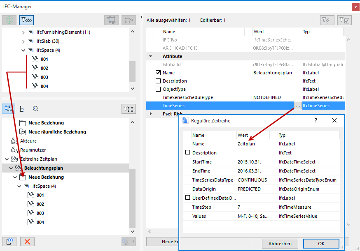Click the Zeitreihe Zeitplan clock icon
The width and height of the screenshot is (360, 251).
(x=14, y=159)
